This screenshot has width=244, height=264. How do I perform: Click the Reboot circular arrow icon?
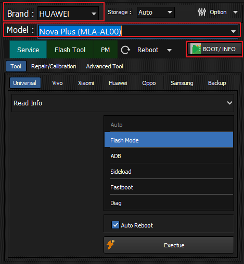pyautogui.click(x=125, y=50)
